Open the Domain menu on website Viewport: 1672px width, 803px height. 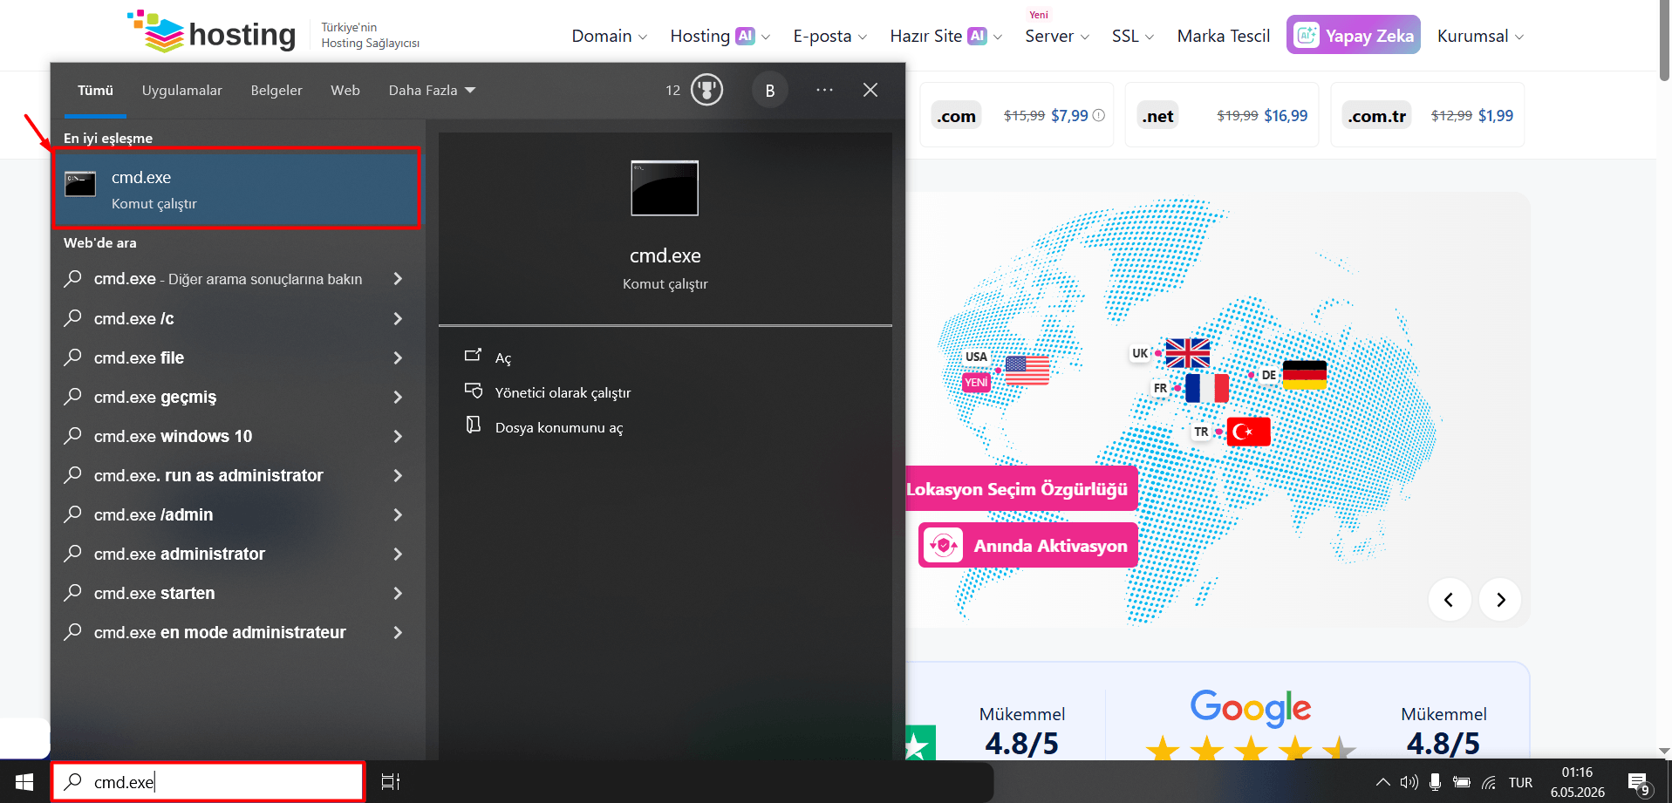[609, 36]
